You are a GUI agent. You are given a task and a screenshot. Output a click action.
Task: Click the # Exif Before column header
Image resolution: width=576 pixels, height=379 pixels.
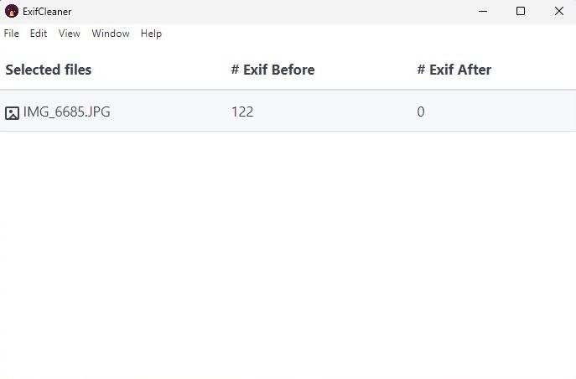pyautogui.click(x=272, y=70)
